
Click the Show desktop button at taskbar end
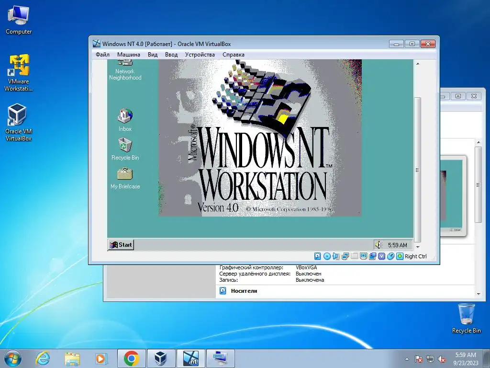pyautogui.click(x=487, y=358)
